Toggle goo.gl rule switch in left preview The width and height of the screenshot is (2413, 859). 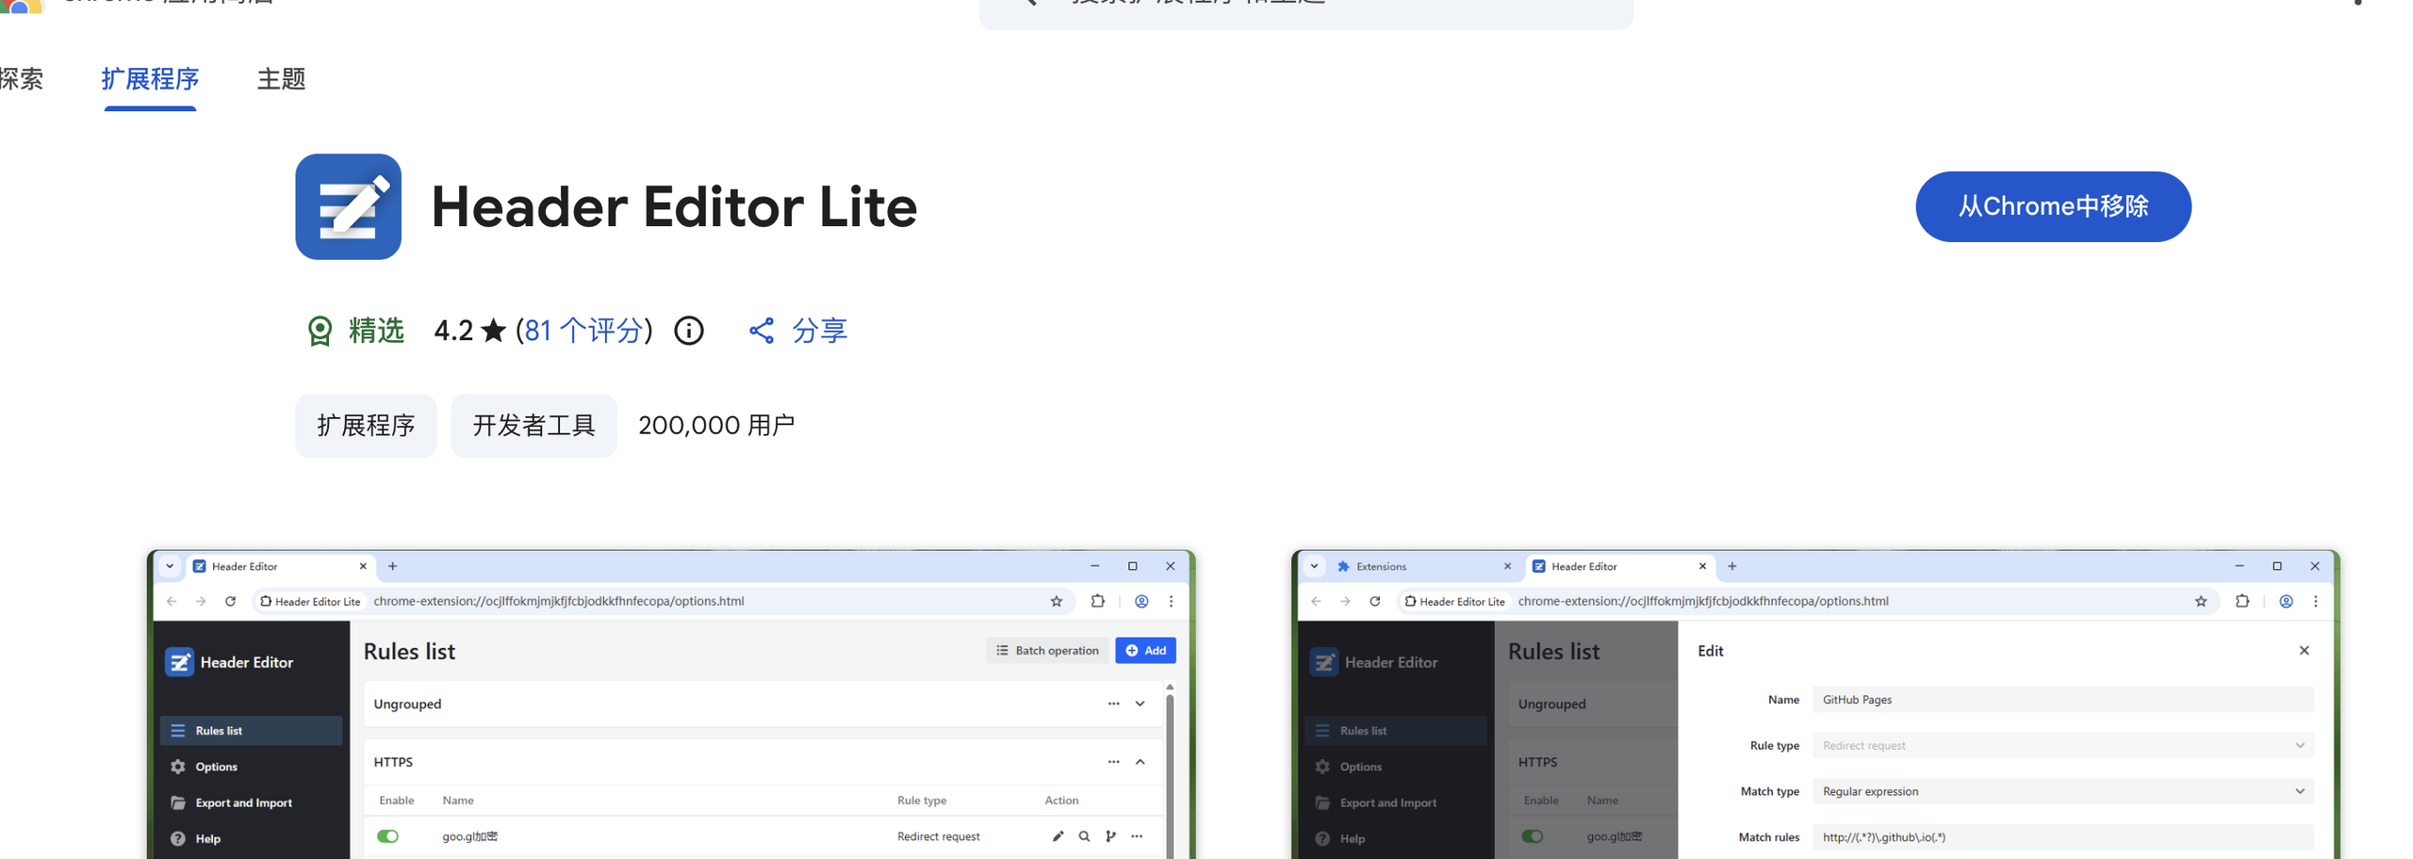pyautogui.click(x=387, y=836)
